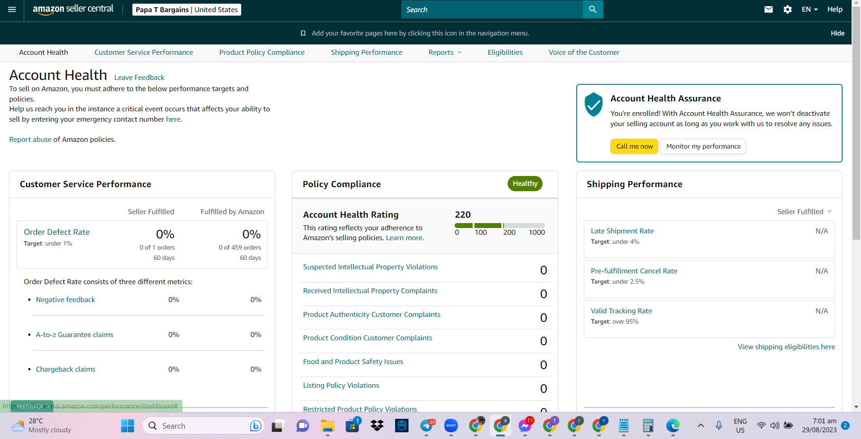Open Calculator from the taskbar
The image size is (861, 439).
648,426
